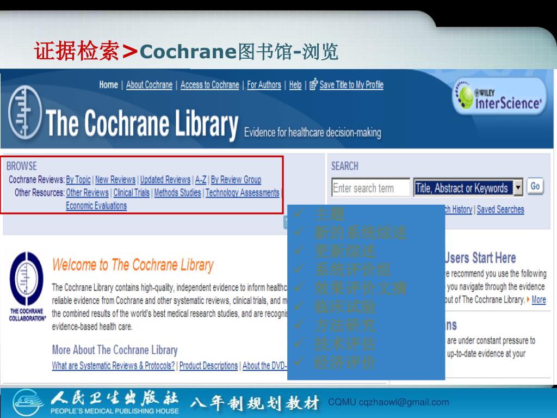The image size is (557, 418).
Task: Browse By Review Group
Action: (x=236, y=180)
